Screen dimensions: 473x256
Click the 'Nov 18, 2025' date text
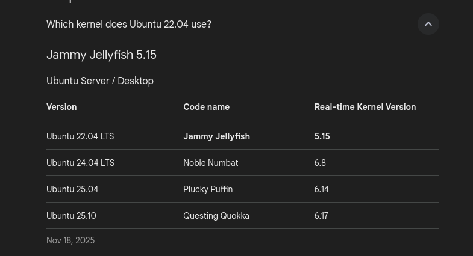[70, 240]
